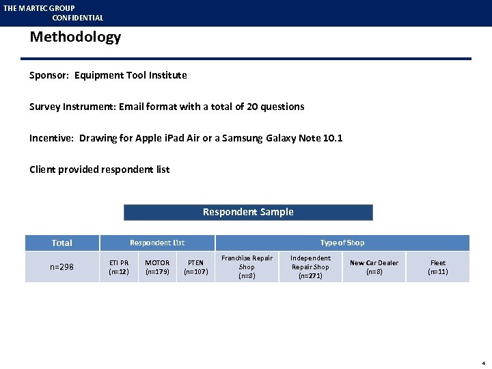Screen dimensions: 492x369
Task: Click the page number 4
Action: click(x=484, y=363)
